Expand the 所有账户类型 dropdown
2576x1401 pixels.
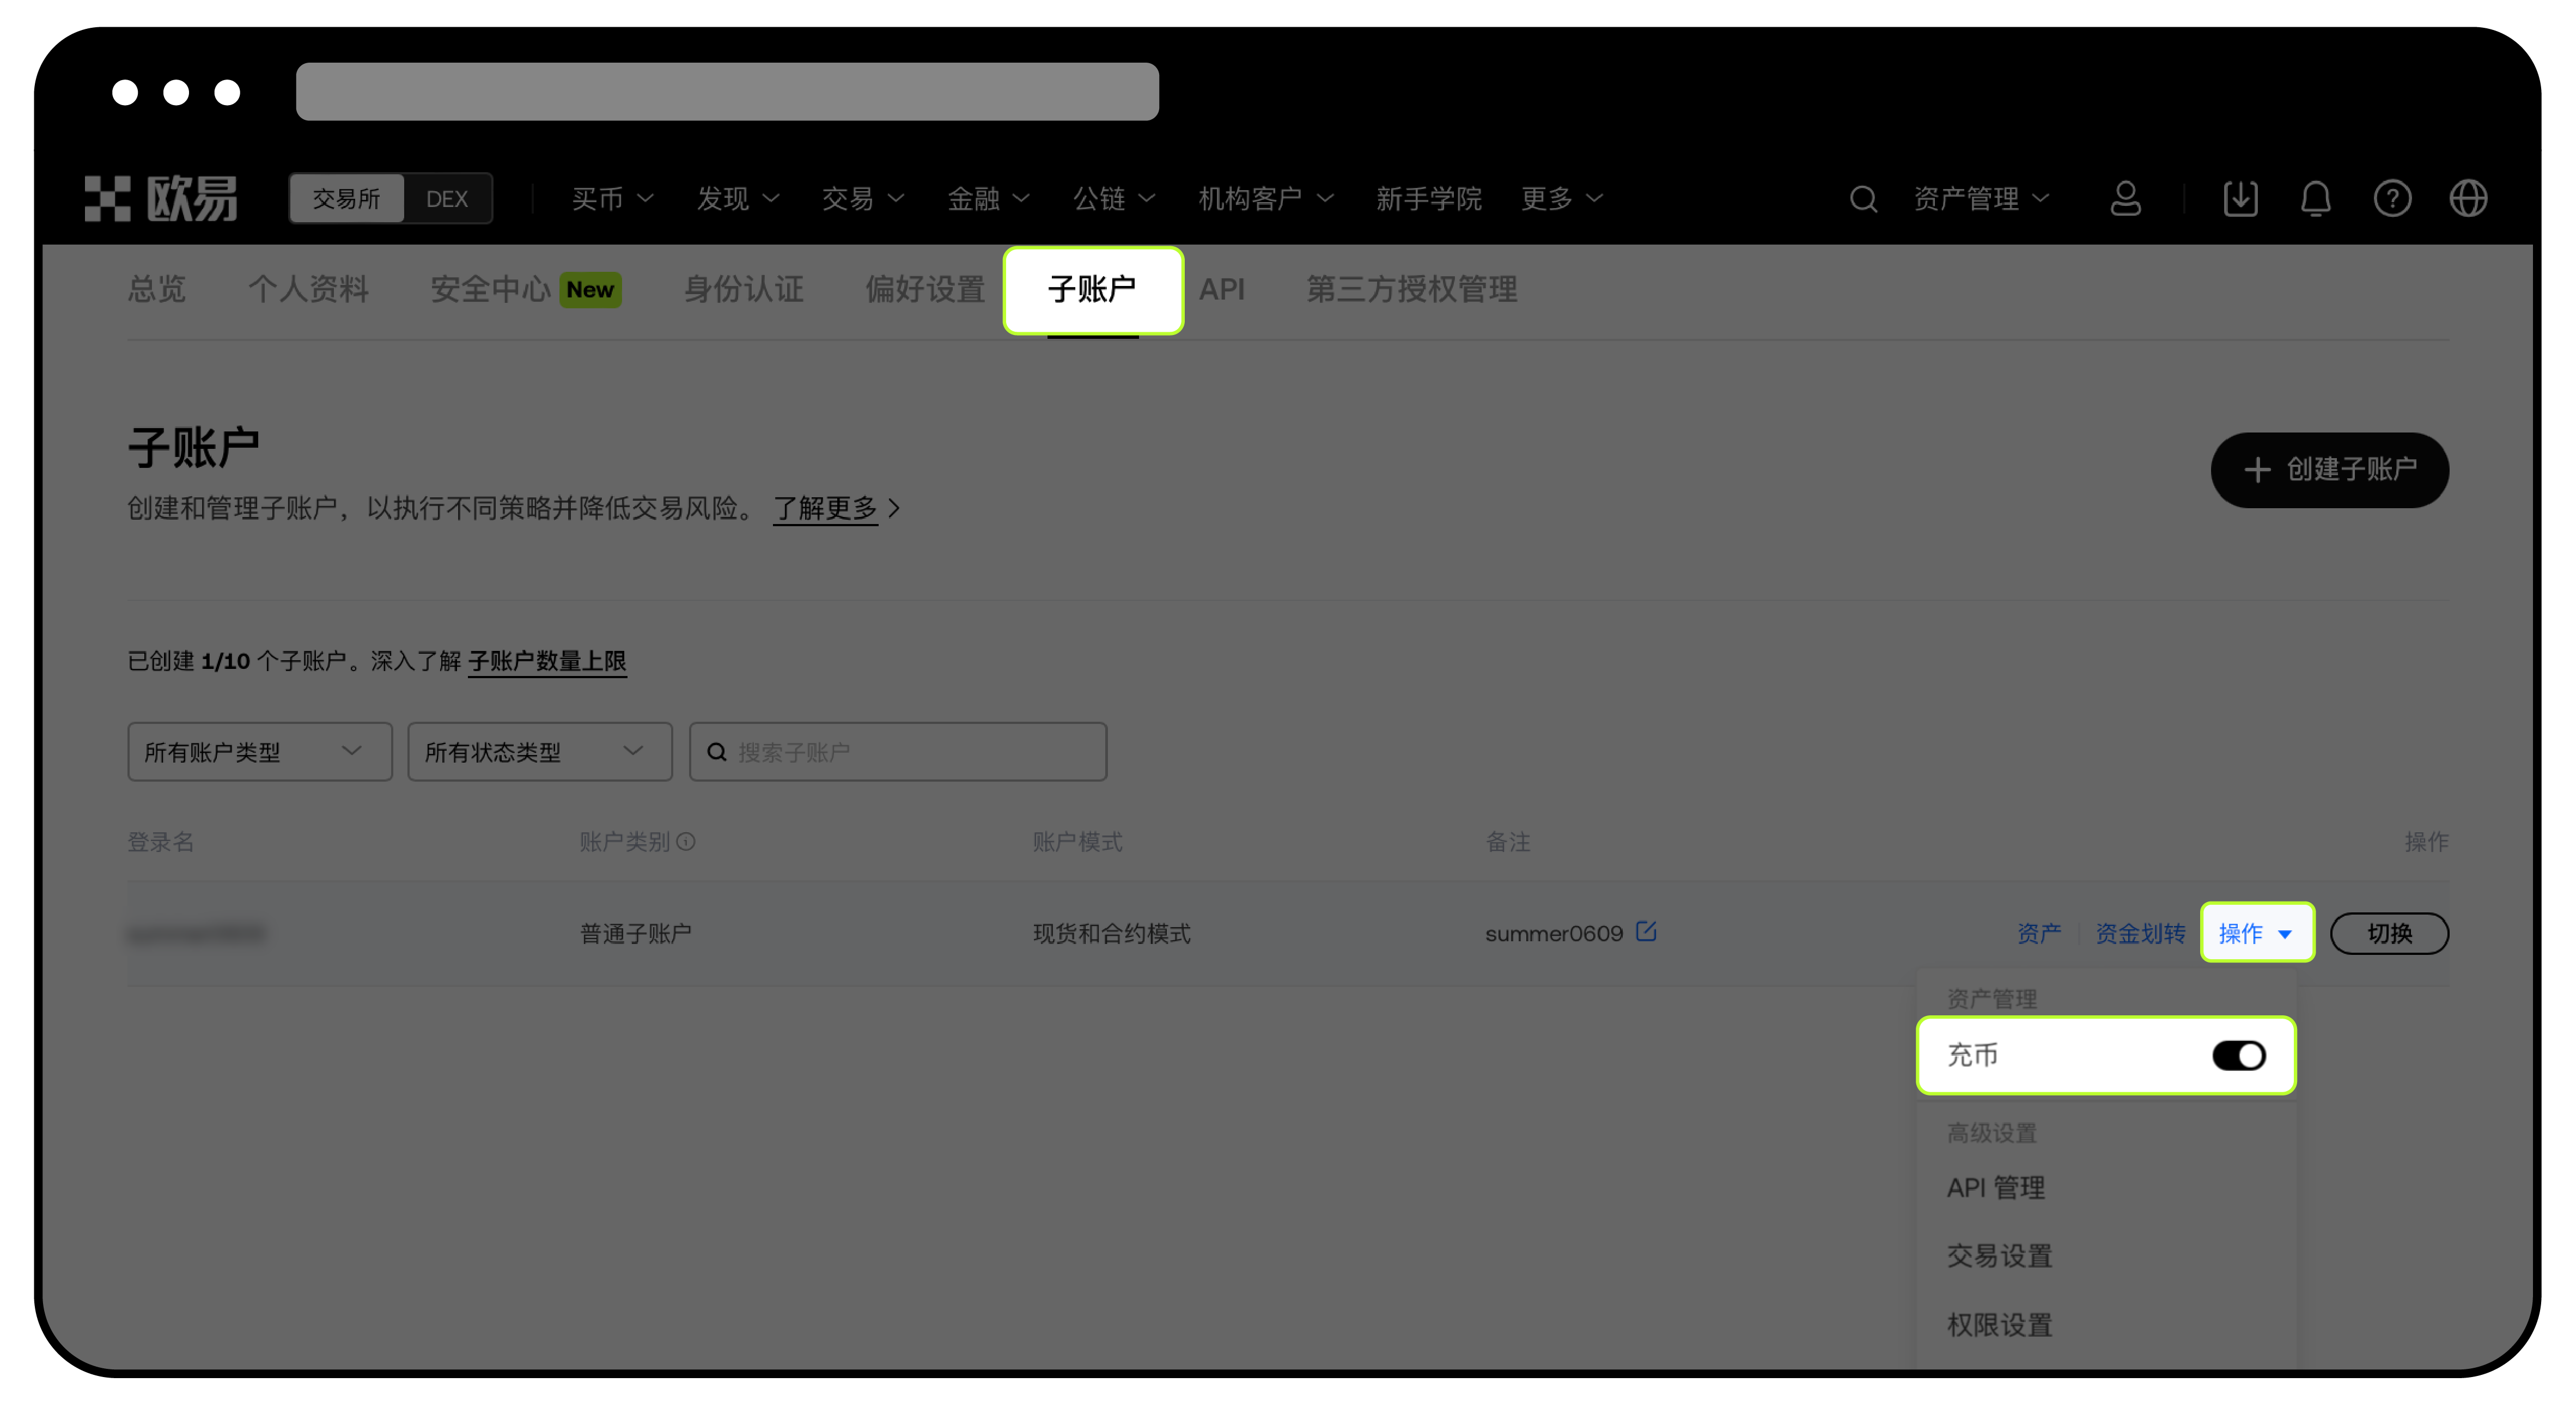259,751
